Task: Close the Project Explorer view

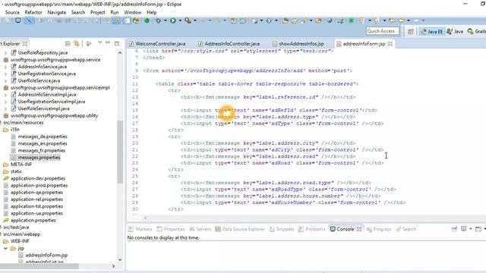Action: coord(25,44)
